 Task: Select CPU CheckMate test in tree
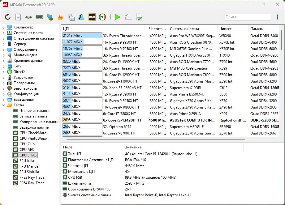pos(32,133)
